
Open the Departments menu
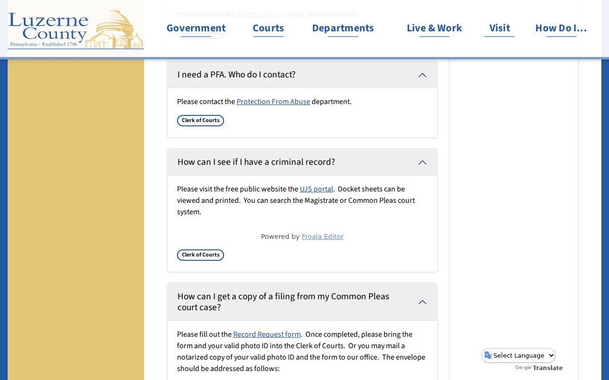[x=343, y=28]
